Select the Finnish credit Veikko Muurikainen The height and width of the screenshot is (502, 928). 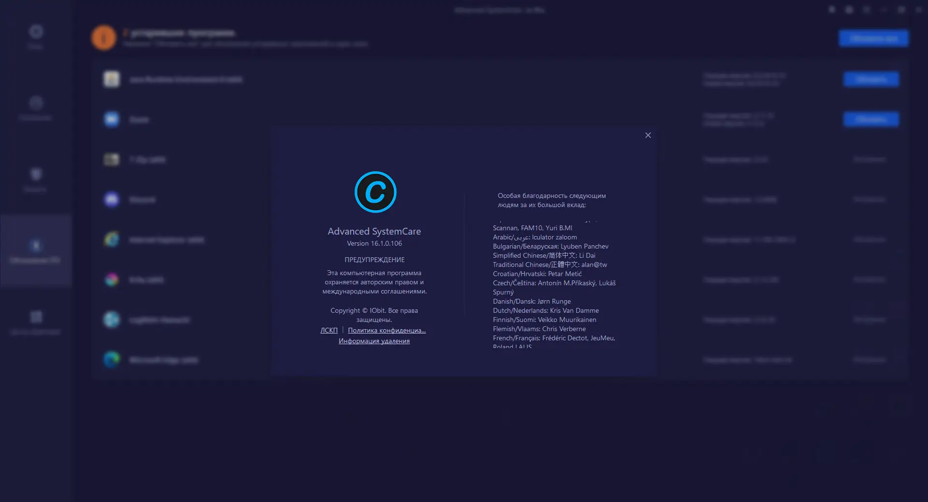[x=545, y=320]
